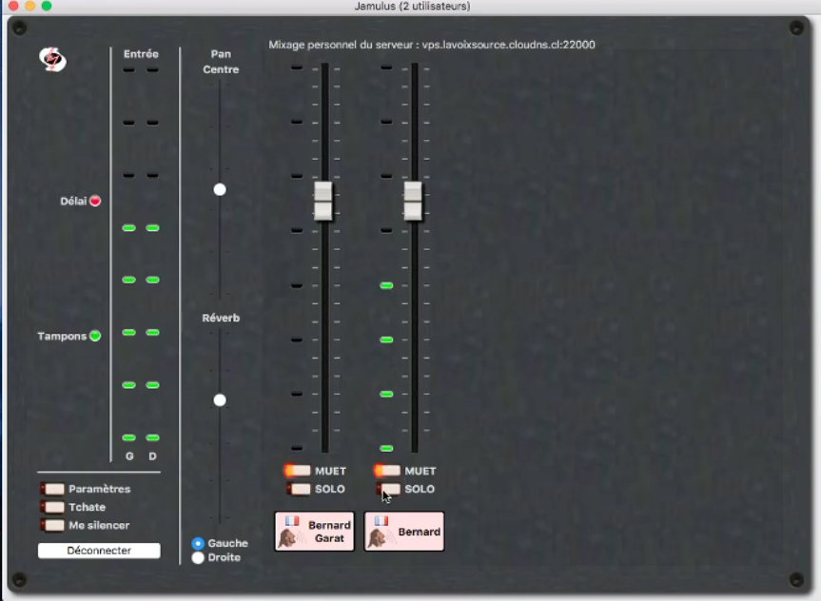Screen dimensions: 821x601
Task: Toggle MUET for the Bernard channel
Action: pyautogui.click(x=387, y=471)
